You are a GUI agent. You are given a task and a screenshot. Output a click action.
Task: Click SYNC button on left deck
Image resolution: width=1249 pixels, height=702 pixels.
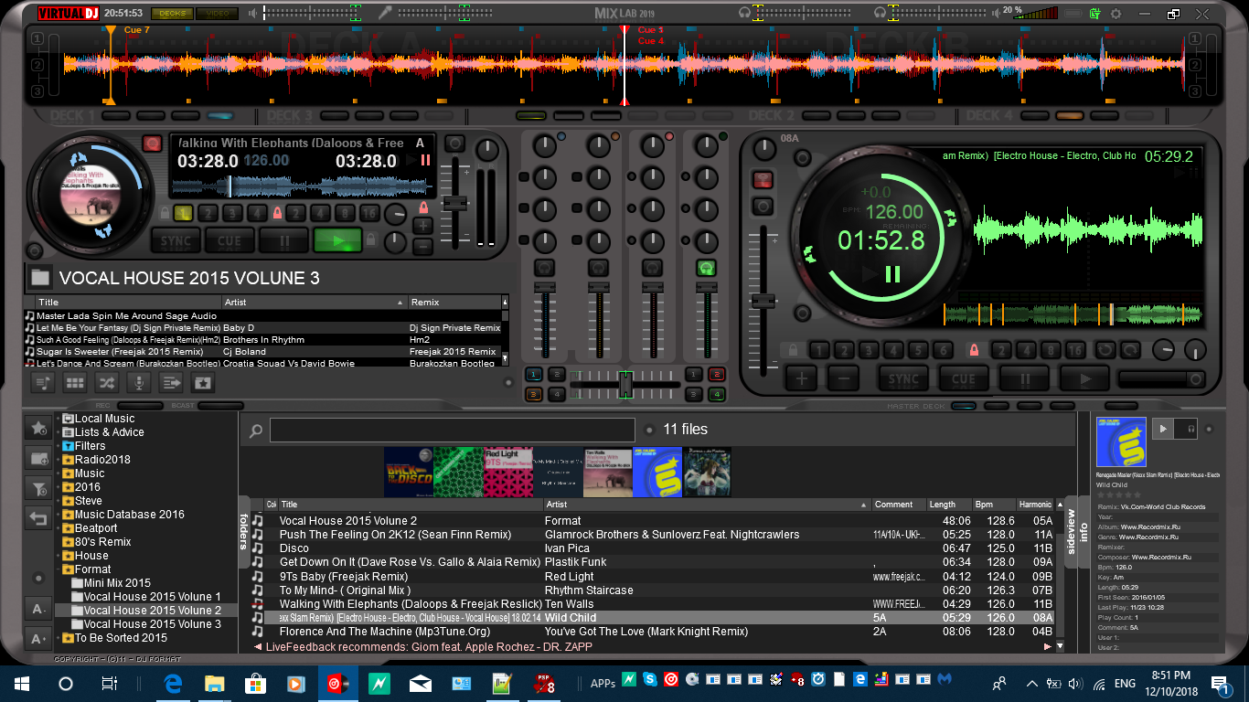pos(176,241)
